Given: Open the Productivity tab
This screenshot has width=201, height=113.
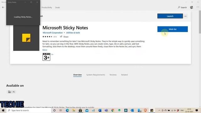Looking at the screenshot, I should click(x=47, y=8).
